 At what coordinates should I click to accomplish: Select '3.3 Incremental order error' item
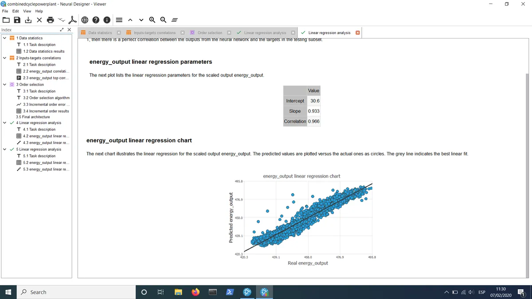click(x=47, y=105)
